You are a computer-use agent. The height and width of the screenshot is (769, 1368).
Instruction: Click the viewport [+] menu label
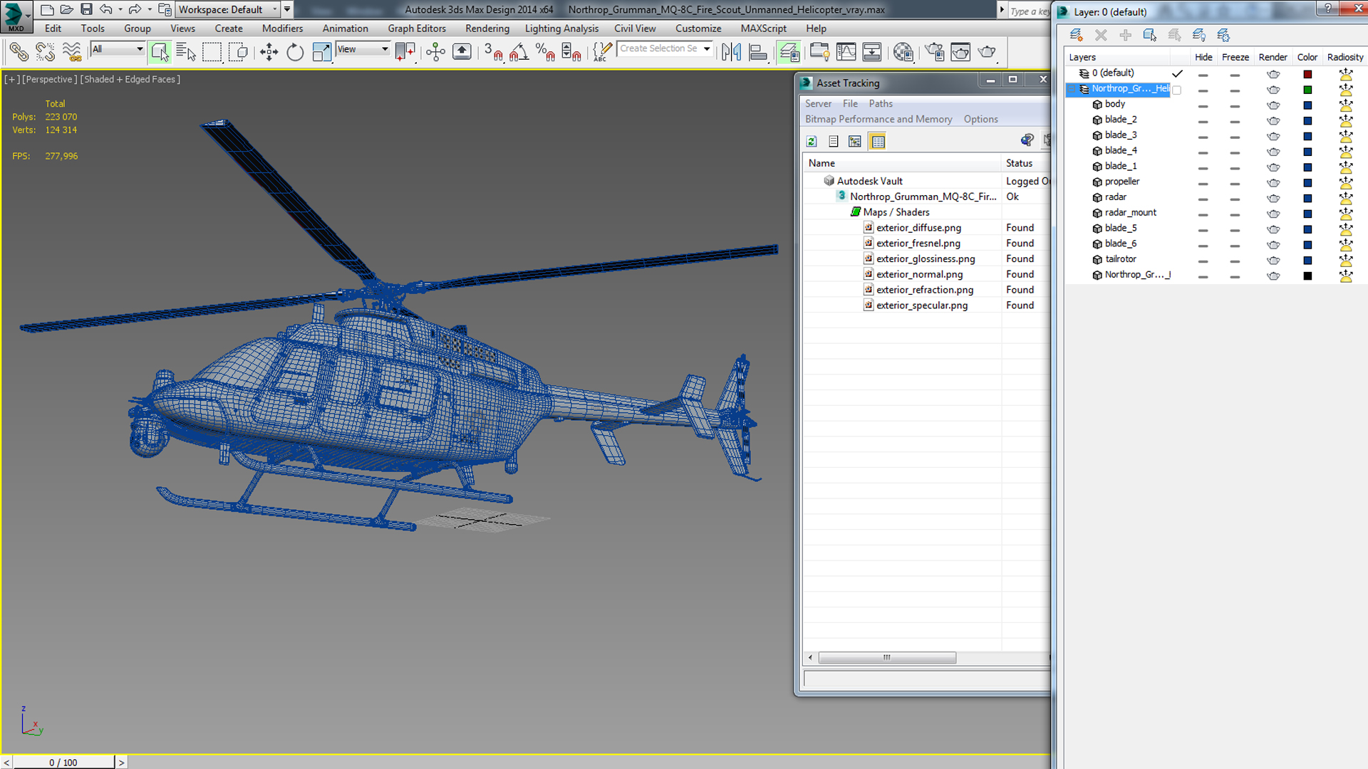coord(12,79)
